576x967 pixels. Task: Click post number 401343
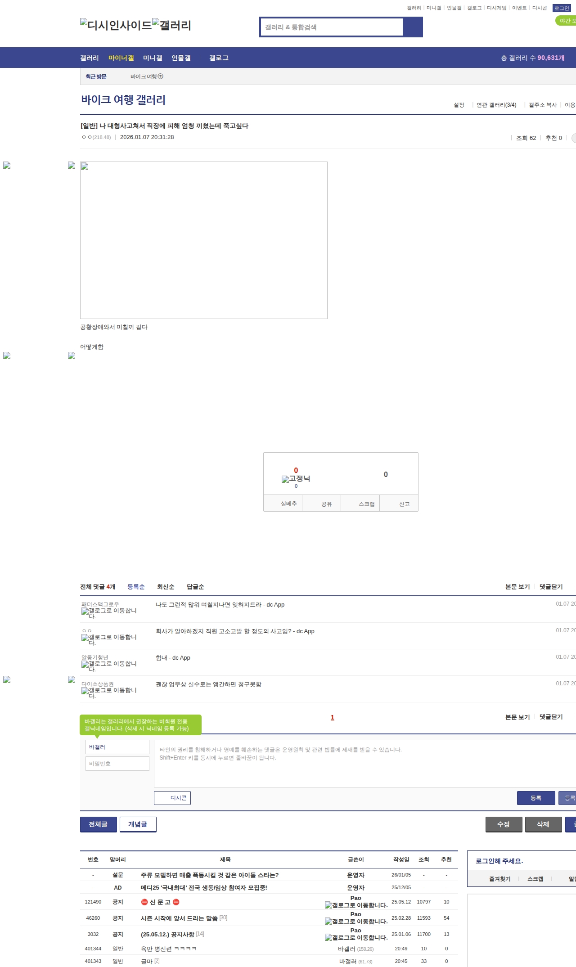click(93, 961)
